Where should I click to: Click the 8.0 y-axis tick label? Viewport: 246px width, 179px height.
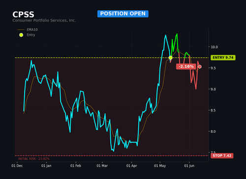tap(213, 131)
